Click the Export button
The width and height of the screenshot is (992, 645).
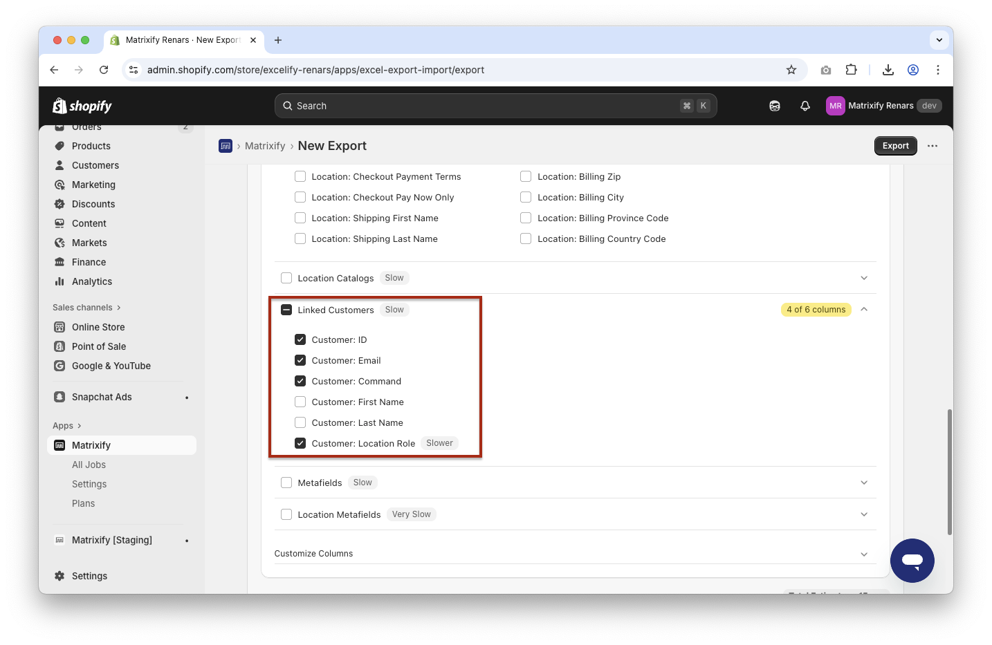tap(895, 146)
